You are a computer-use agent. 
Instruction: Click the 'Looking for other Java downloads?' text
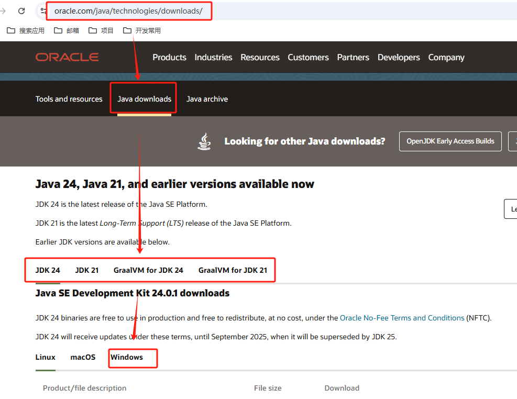pyautogui.click(x=305, y=141)
